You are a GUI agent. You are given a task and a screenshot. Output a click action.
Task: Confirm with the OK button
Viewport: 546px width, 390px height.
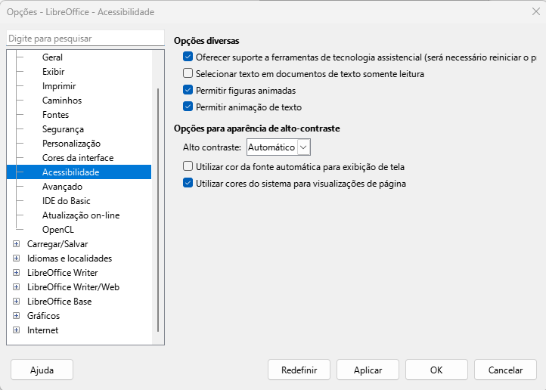[x=436, y=370]
